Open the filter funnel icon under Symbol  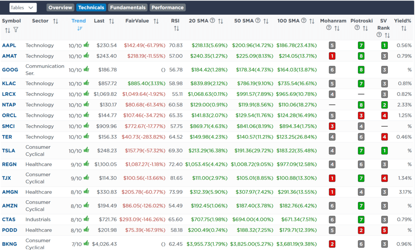16,29
